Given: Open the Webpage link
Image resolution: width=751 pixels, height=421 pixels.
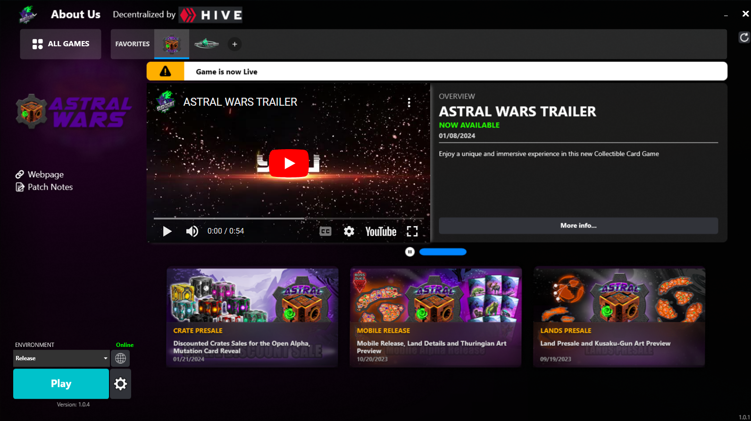Looking at the screenshot, I should click(x=40, y=175).
